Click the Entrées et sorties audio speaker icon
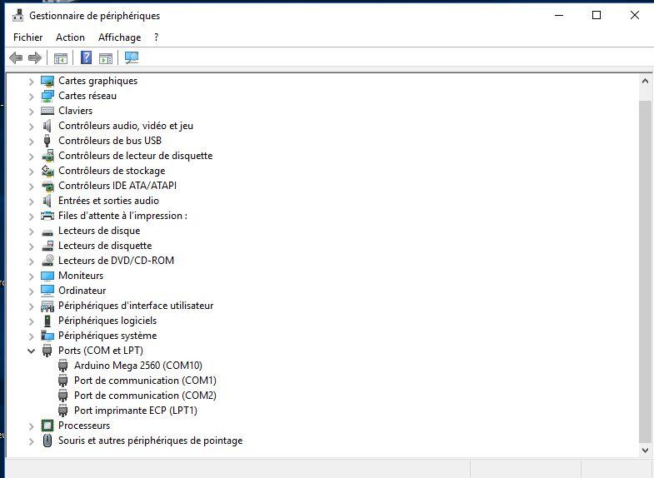Image resolution: width=654 pixels, height=478 pixels. point(47,201)
